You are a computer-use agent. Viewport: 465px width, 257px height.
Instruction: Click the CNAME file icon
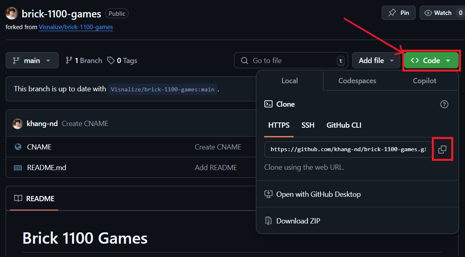click(x=18, y=147)
